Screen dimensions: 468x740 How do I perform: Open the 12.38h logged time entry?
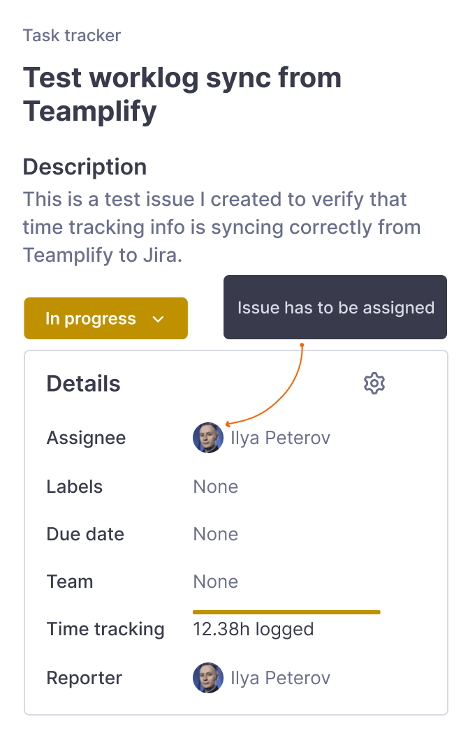tap(253, 629)
